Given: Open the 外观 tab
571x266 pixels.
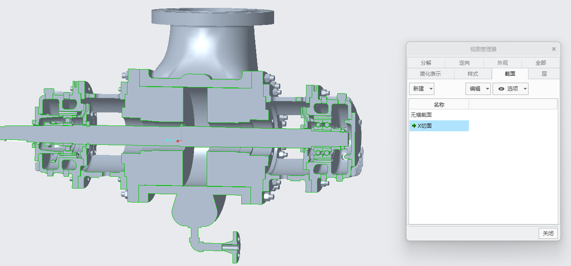Looking at the screenshot, I should coord(502,63).
